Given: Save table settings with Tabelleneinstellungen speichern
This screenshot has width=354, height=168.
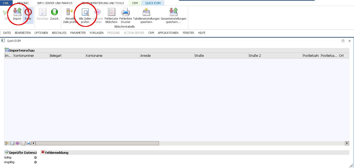Looking at the screenshot, I should 146,12.
